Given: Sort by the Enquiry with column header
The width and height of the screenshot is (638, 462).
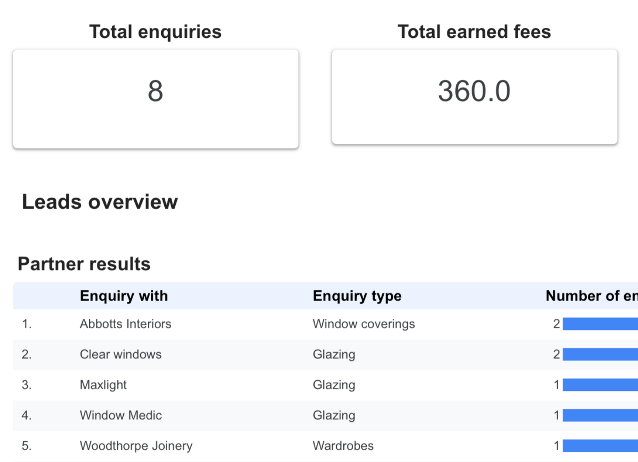Looking at the screenshot, I should pos(124,296).
